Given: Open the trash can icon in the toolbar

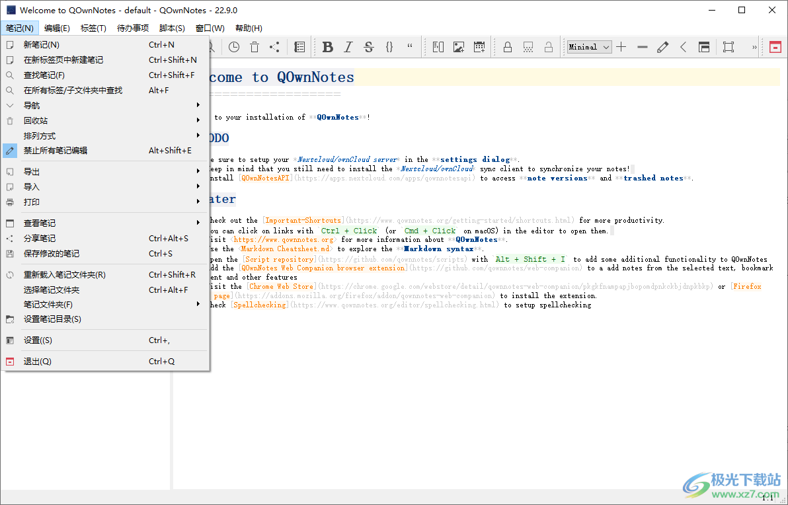Looking at the screenshot, I should 255,47.
